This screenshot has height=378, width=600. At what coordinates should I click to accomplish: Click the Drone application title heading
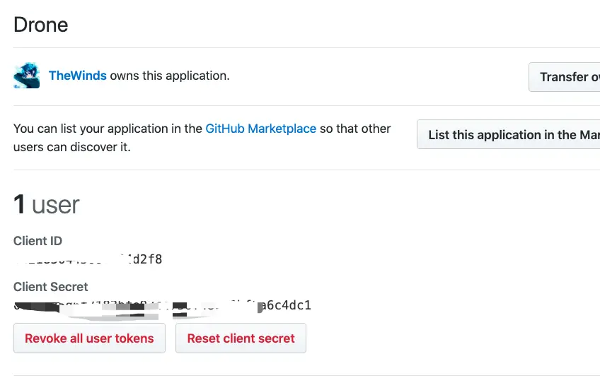click(41, 25)
